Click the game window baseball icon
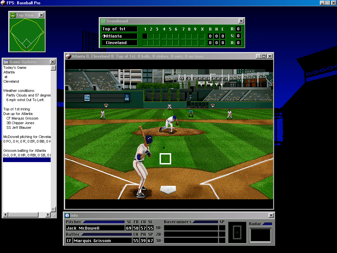 tap(68, 56)
